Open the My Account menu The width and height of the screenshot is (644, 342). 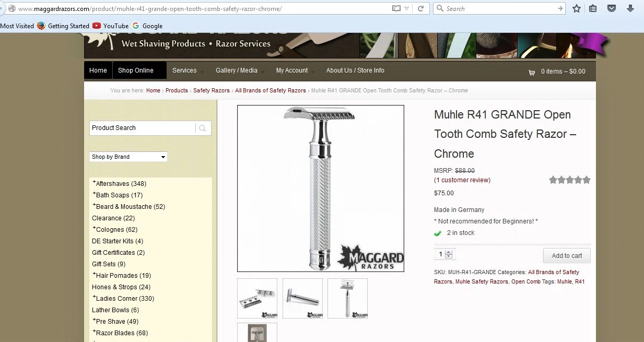[x=292, y=70]
